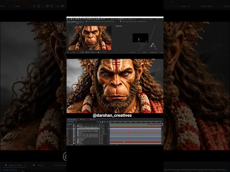Open the Footage viewer tab
The width and height of the screenshot is (230, 172).
[x=134, y=21]
